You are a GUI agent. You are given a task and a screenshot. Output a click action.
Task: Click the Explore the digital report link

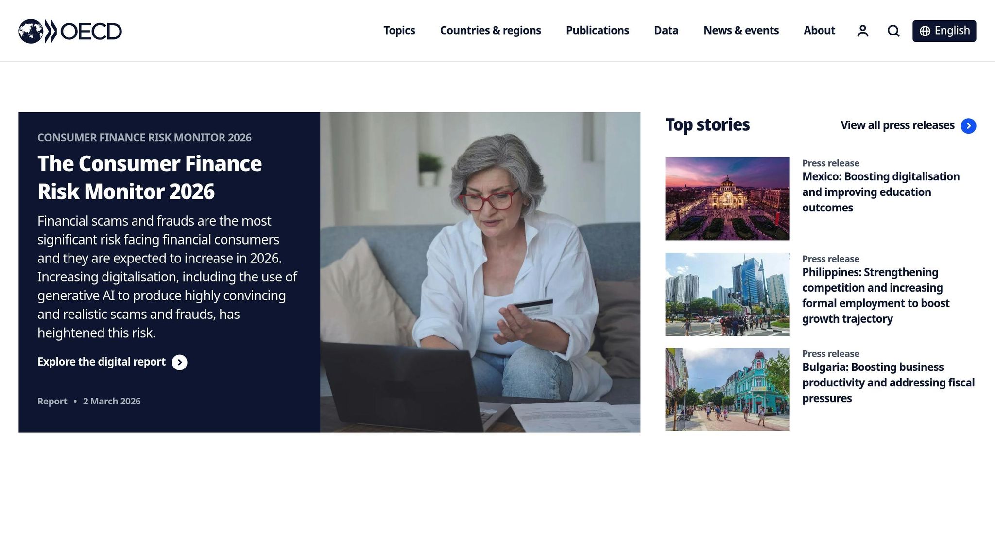102,362
